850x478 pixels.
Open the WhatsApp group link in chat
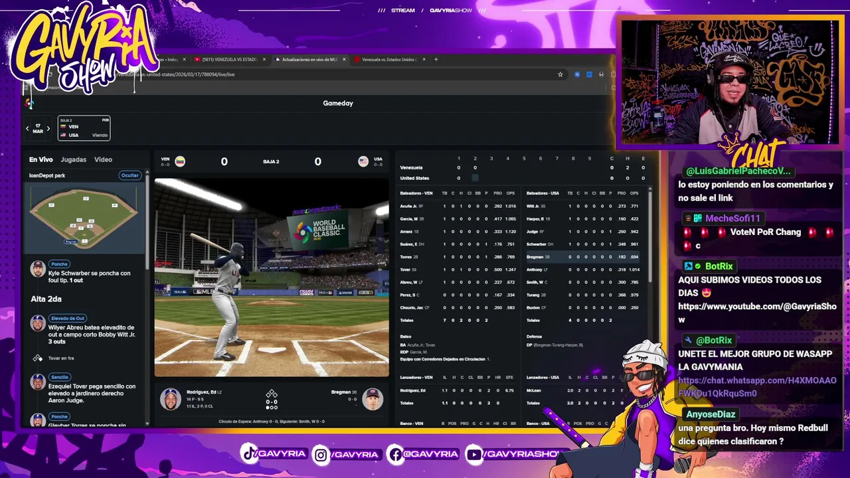pyautogui.click(x=757, y=387)
